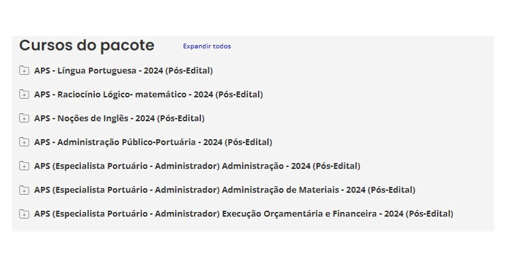The height and width of the screenshot is (267, 506).
Task: Select the Administração de Materiais course title
Action: coord(225,189)
